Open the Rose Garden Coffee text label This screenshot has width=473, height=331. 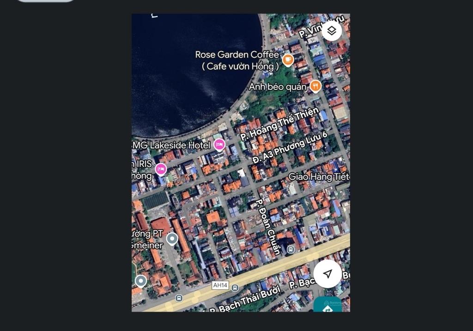[237, 60]
